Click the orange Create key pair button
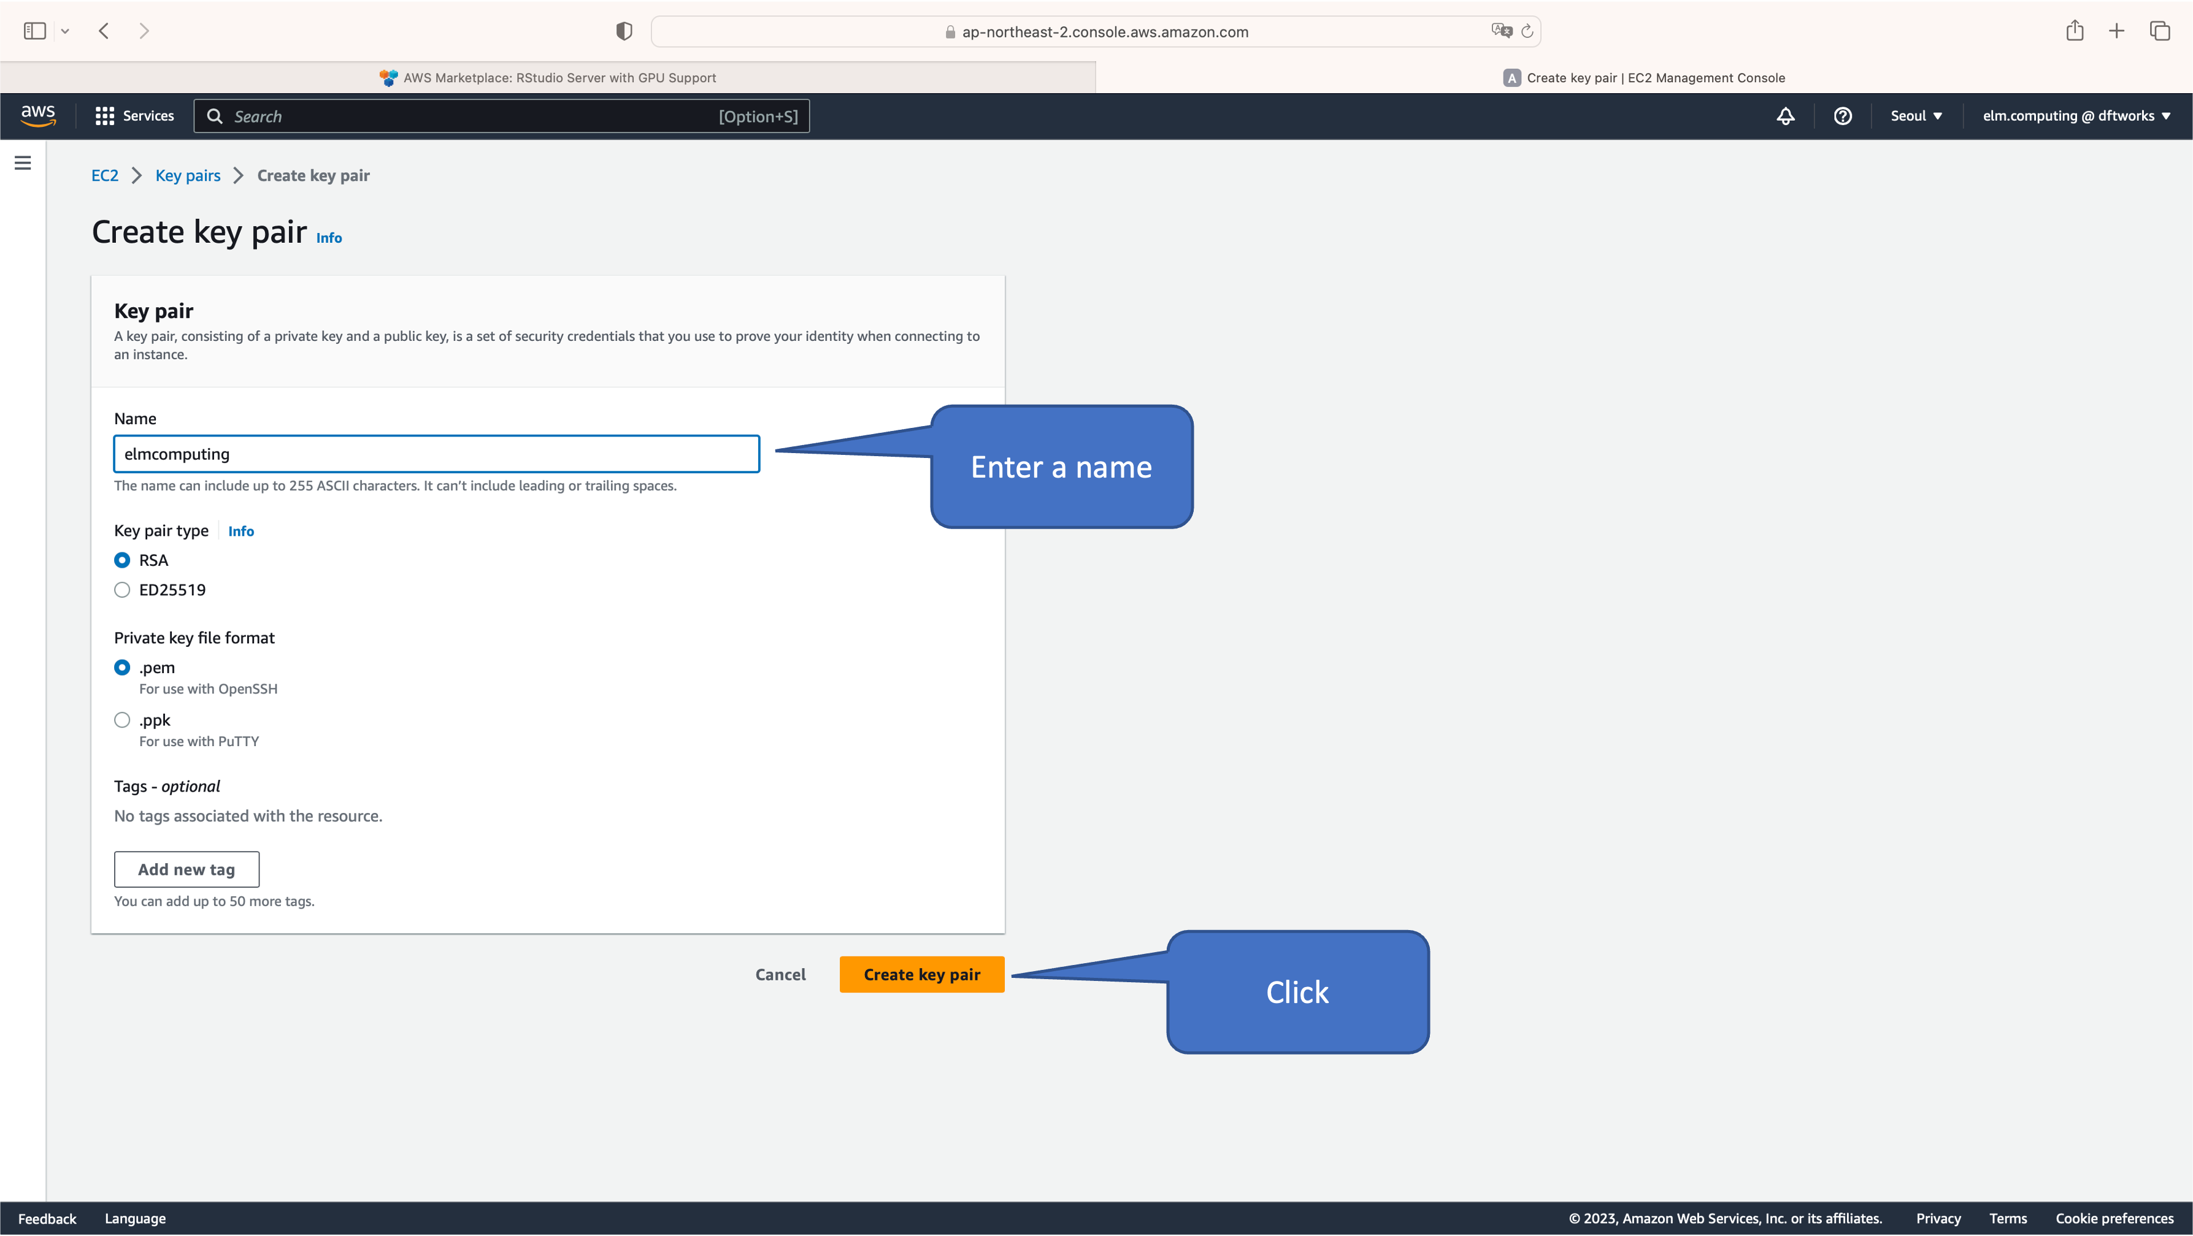 point(921,974)
